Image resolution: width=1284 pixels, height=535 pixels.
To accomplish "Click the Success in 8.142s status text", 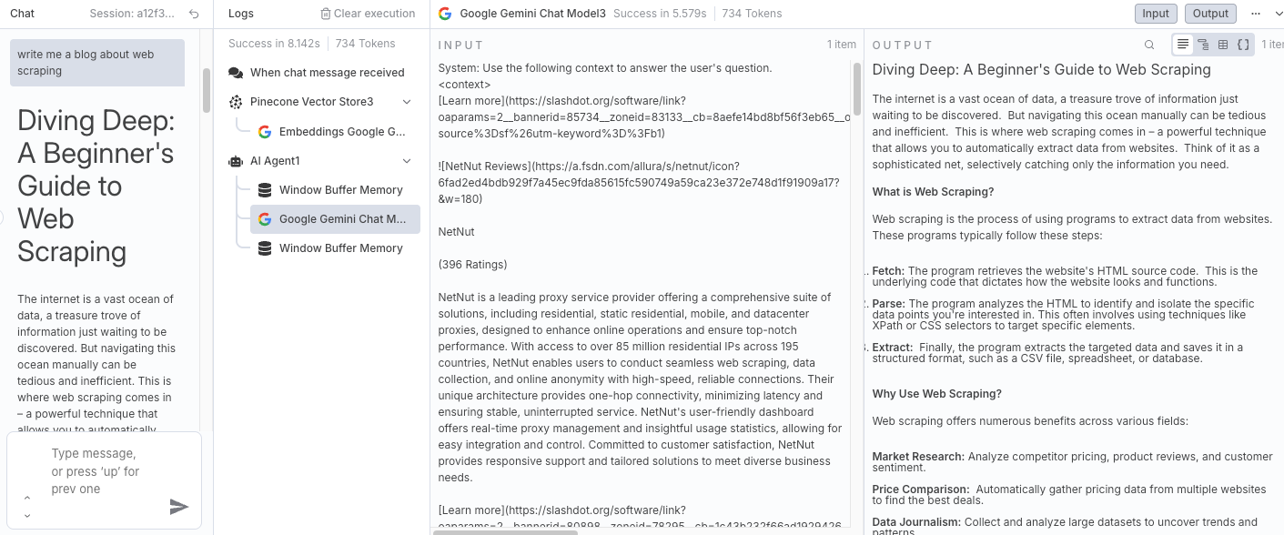I will 274,44.
